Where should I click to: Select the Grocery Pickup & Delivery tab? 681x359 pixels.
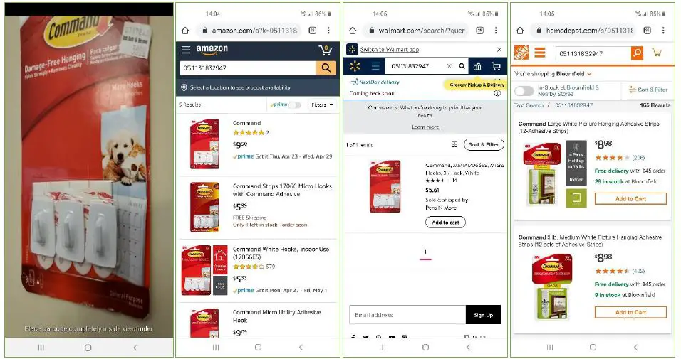pos(477,85)
